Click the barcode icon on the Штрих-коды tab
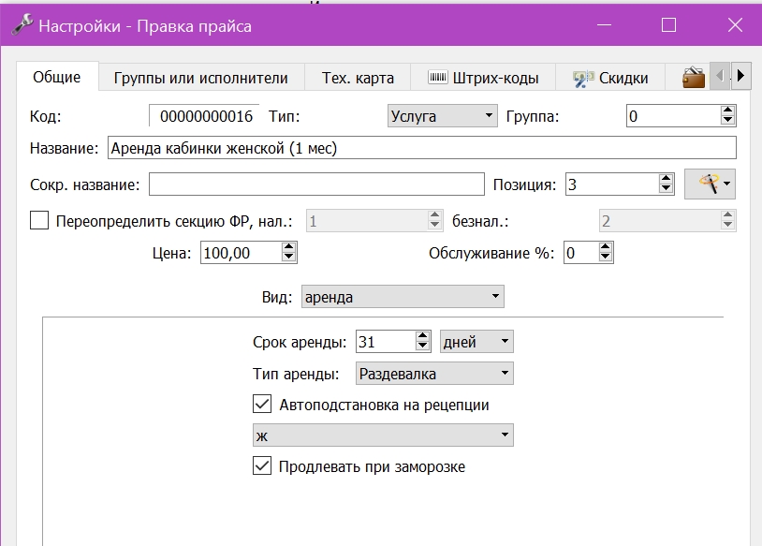Screen dimensions: 762x546 (437, 77)
